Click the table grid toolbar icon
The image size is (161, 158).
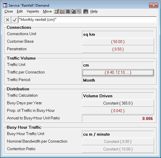point(68,11)
